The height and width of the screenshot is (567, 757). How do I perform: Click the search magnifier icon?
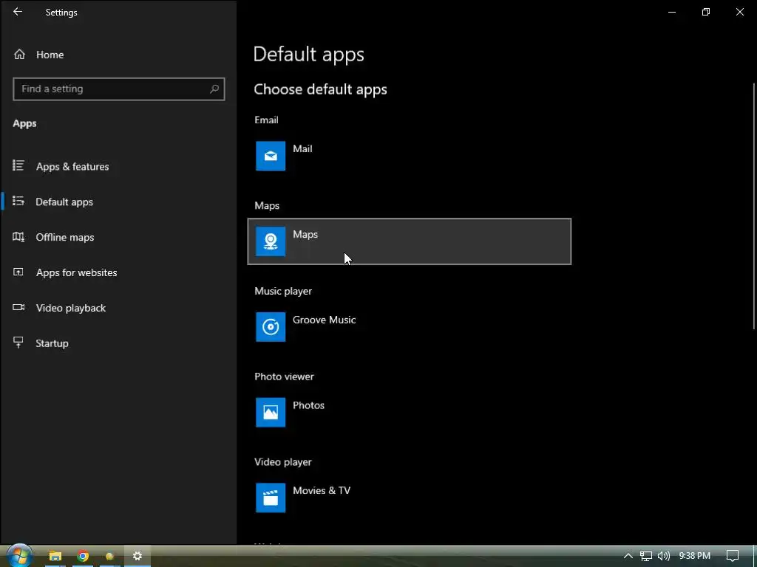point(214,89)
